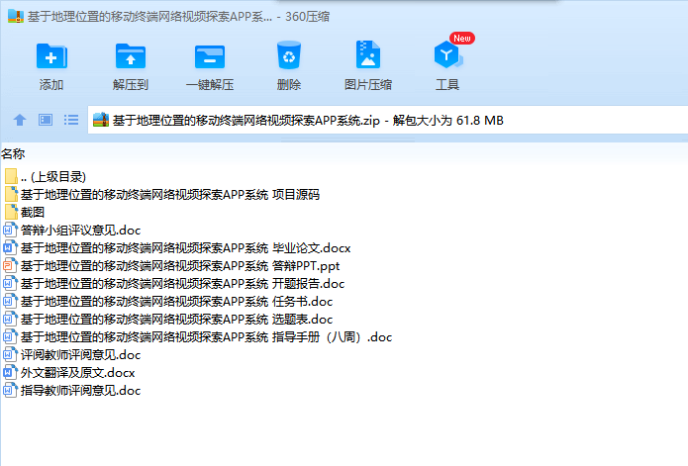Select the 选题表.doc file name
Viewport: 688px width, 466px height.
(177, 320)
